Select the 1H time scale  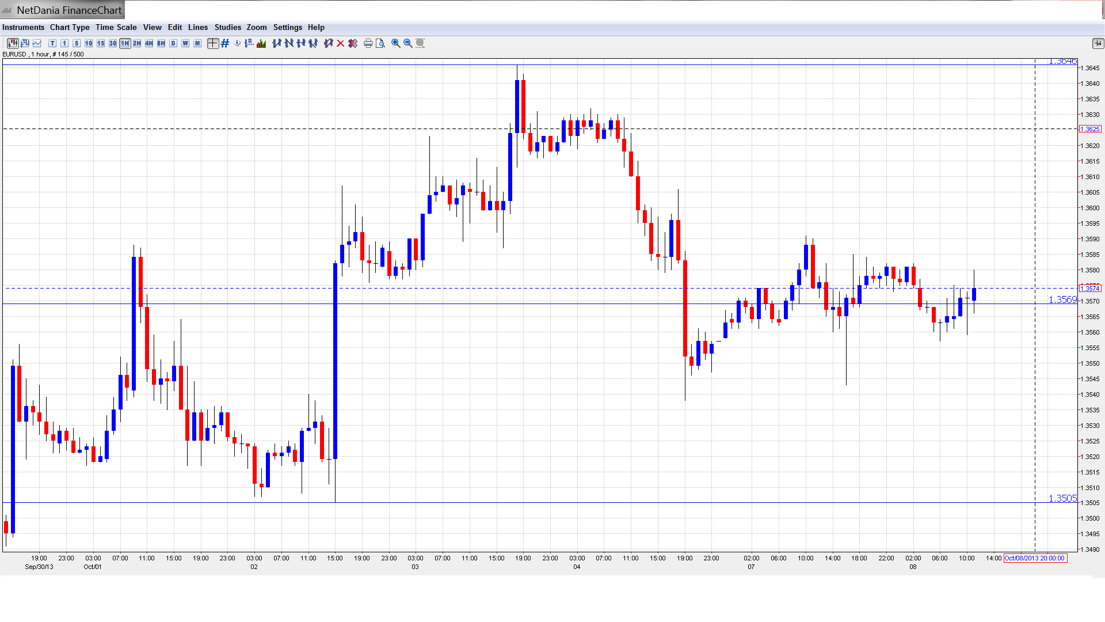pos(125,43)
